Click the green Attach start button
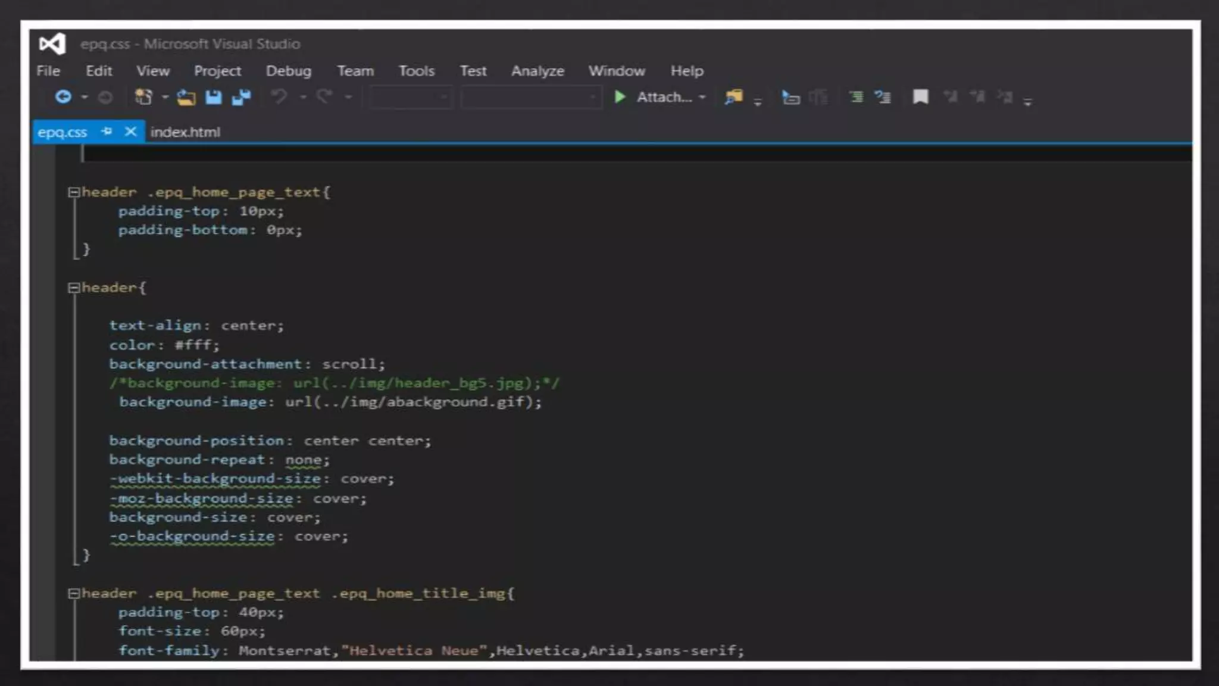The image size is (1219, 686). [620, 97]
